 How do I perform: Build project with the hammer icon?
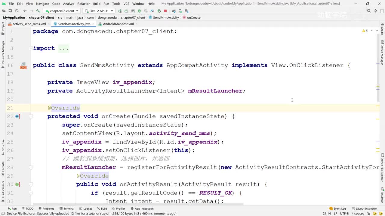click(38, 11)
